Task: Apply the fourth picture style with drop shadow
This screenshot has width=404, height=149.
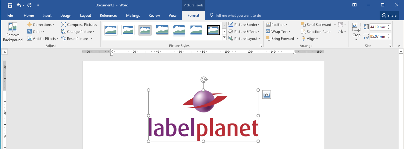Action: (162, 30)
